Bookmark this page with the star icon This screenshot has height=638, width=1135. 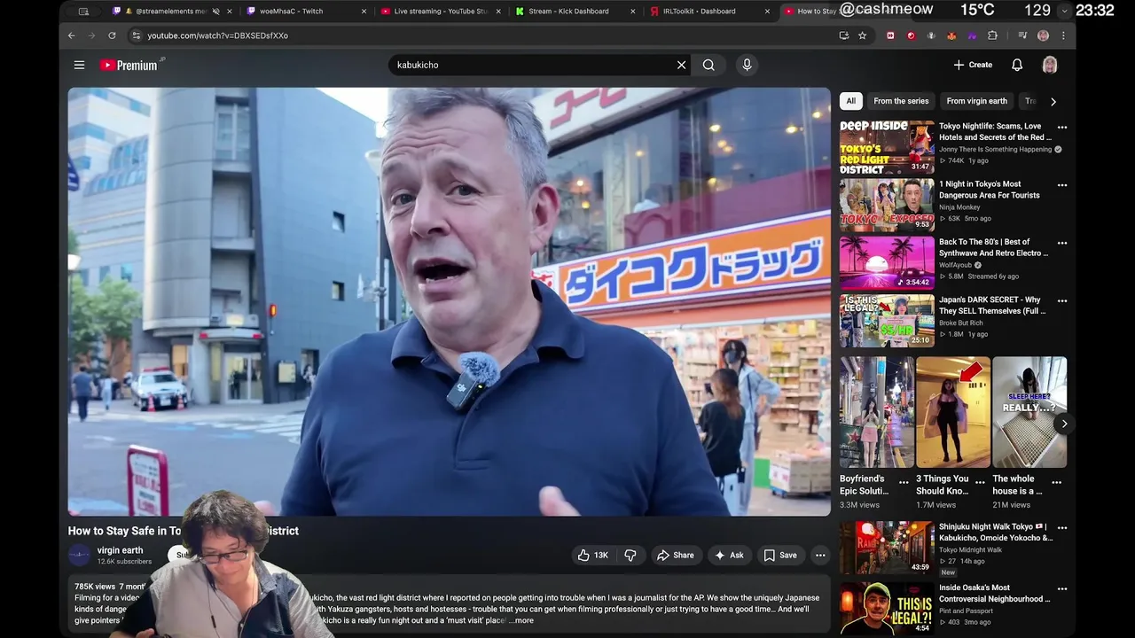862,35
